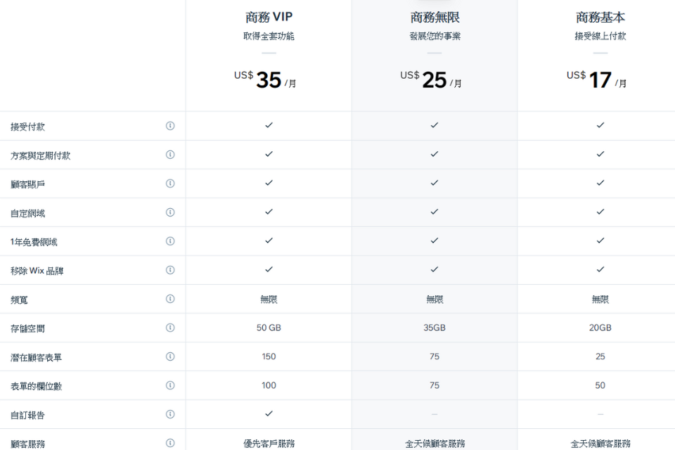Click the 50 GB storage value cell
This screenshot has width=675, height=450.
267,328
